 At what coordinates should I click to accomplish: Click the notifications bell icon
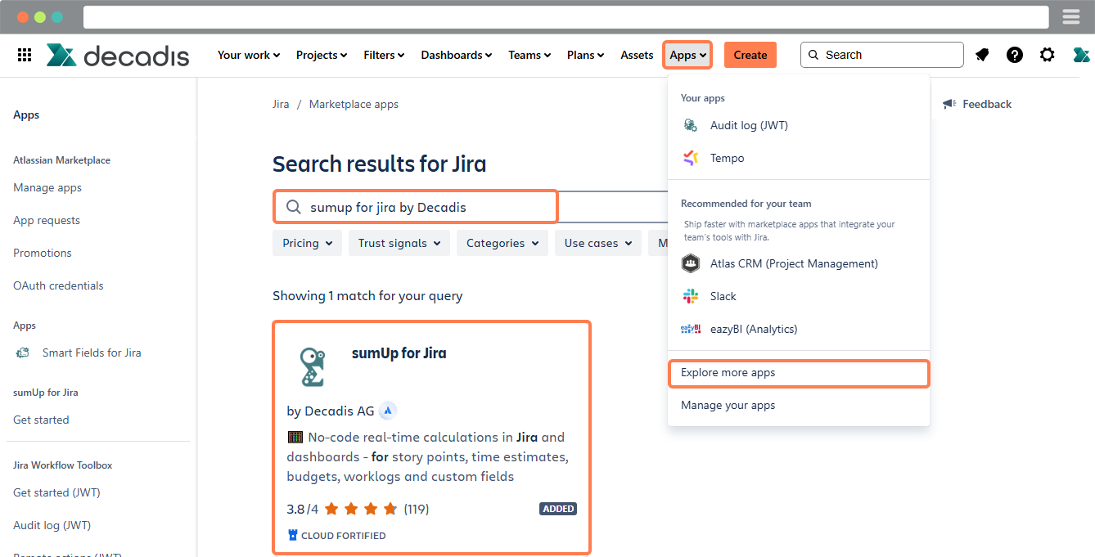(x=982, y=55)
